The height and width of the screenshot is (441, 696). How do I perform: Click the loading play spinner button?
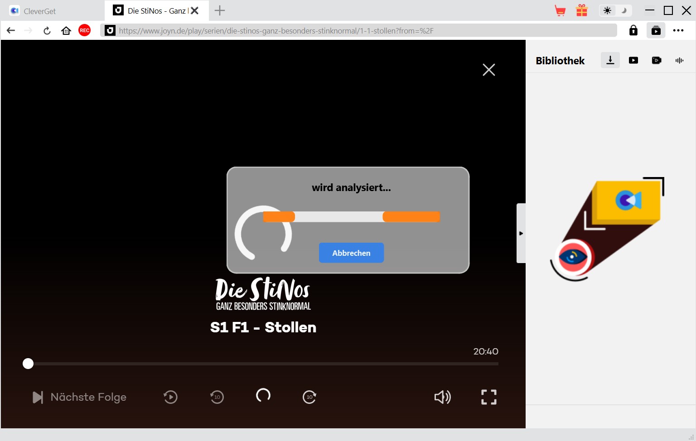[x=263, y=395]
